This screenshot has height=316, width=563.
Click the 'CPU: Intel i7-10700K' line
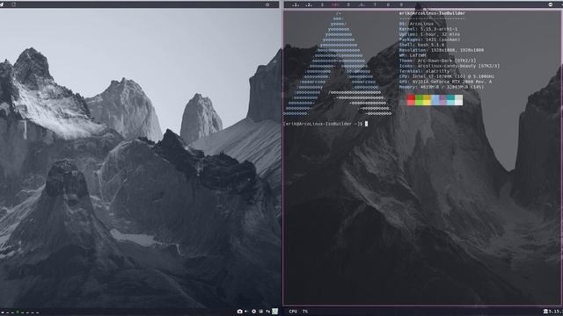tap(447, 76)
